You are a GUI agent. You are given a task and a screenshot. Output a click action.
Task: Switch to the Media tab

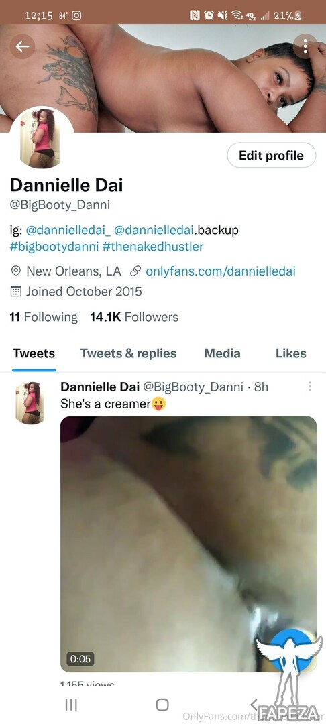point(222,354)
